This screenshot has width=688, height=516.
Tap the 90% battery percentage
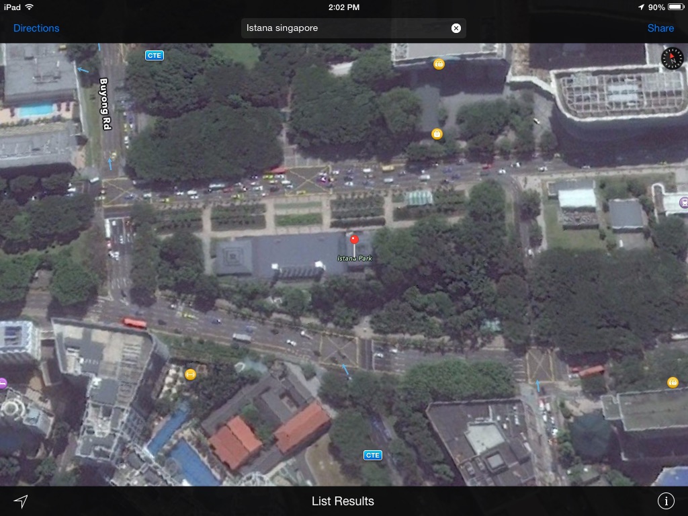[x=656, y=7]
